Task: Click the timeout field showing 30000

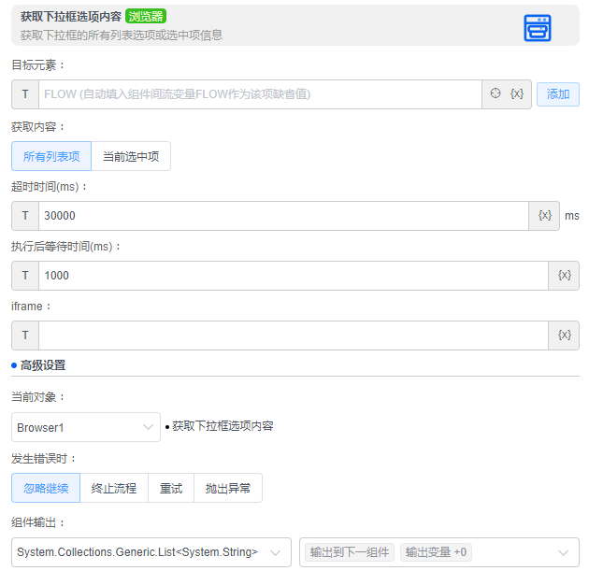Action: pyautogui.click(x=283, y=216)
